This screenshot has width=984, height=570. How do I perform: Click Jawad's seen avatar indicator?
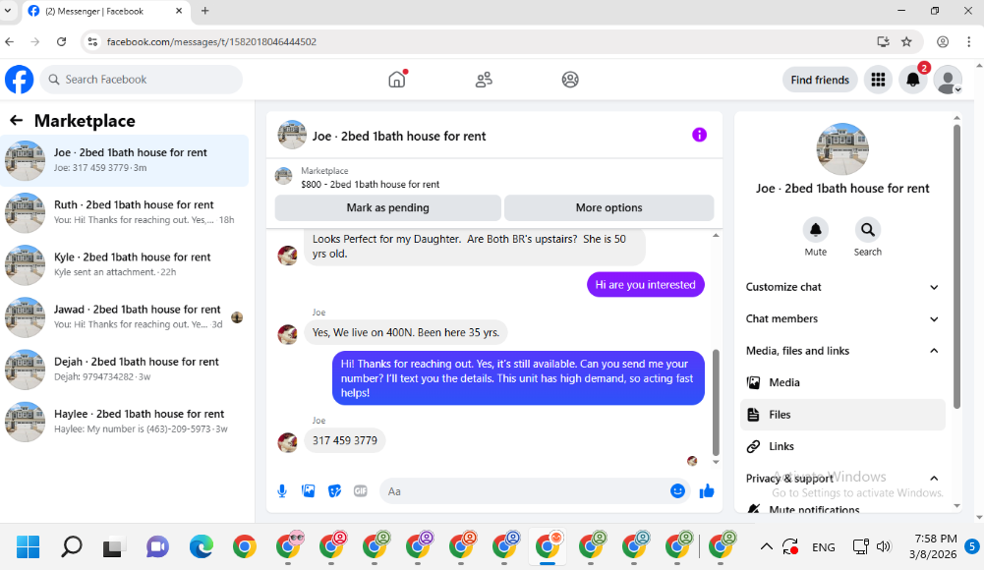pos(237,317)
